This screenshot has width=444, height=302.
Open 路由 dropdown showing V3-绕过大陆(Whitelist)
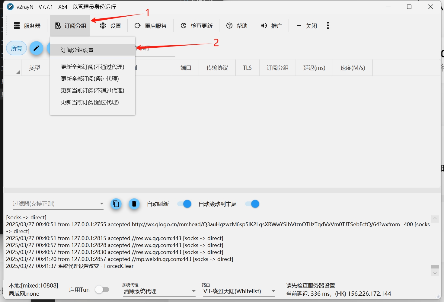239,291
